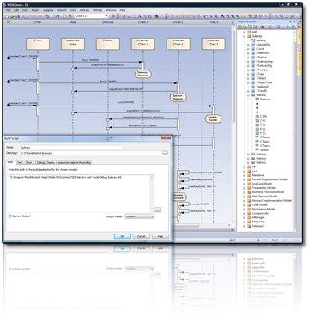Click the diagram vertical scrollbar
This screenshot has height=316, width=315.
[x=233, y=124]
